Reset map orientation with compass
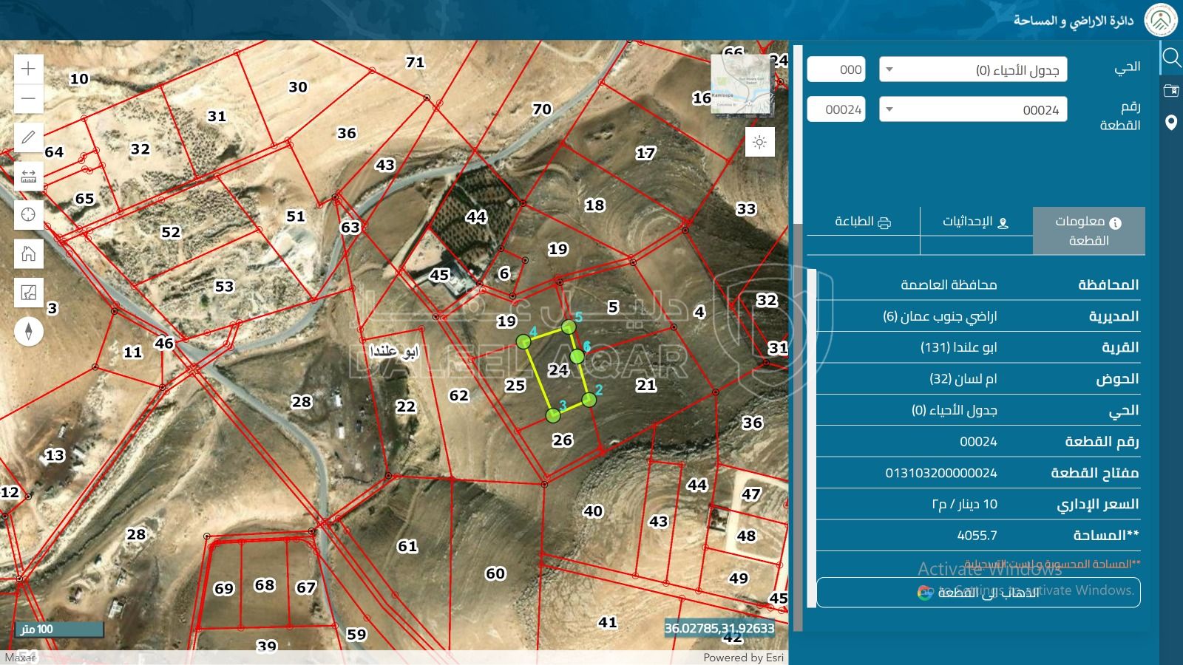Image resolution: width=1183 pixels, height=665 pixels. click(28, 331)
